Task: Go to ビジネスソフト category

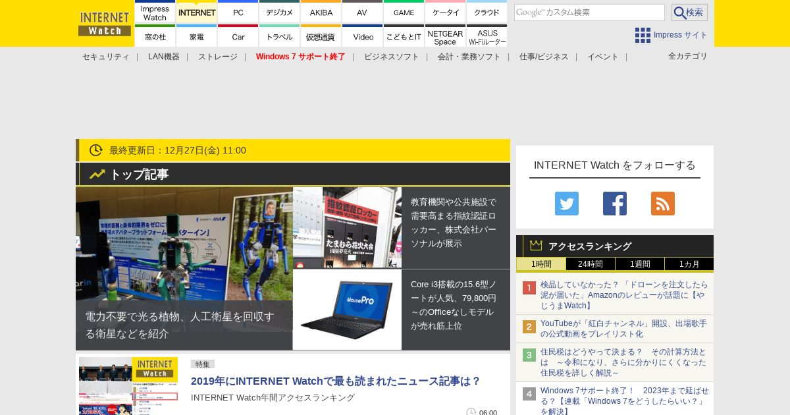Action: click(392, 57)
